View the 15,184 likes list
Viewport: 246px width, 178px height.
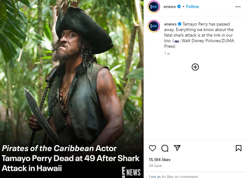pyautogui.click(x=159, y=160)
